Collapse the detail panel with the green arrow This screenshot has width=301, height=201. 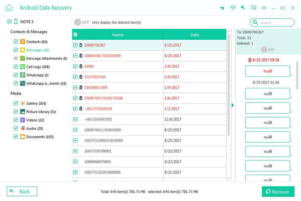pos(233,105)
